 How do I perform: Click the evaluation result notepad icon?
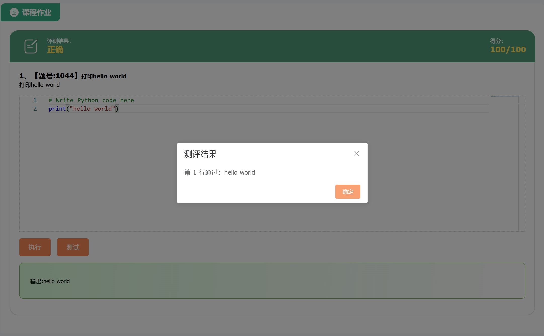click(x=31, y=46)
